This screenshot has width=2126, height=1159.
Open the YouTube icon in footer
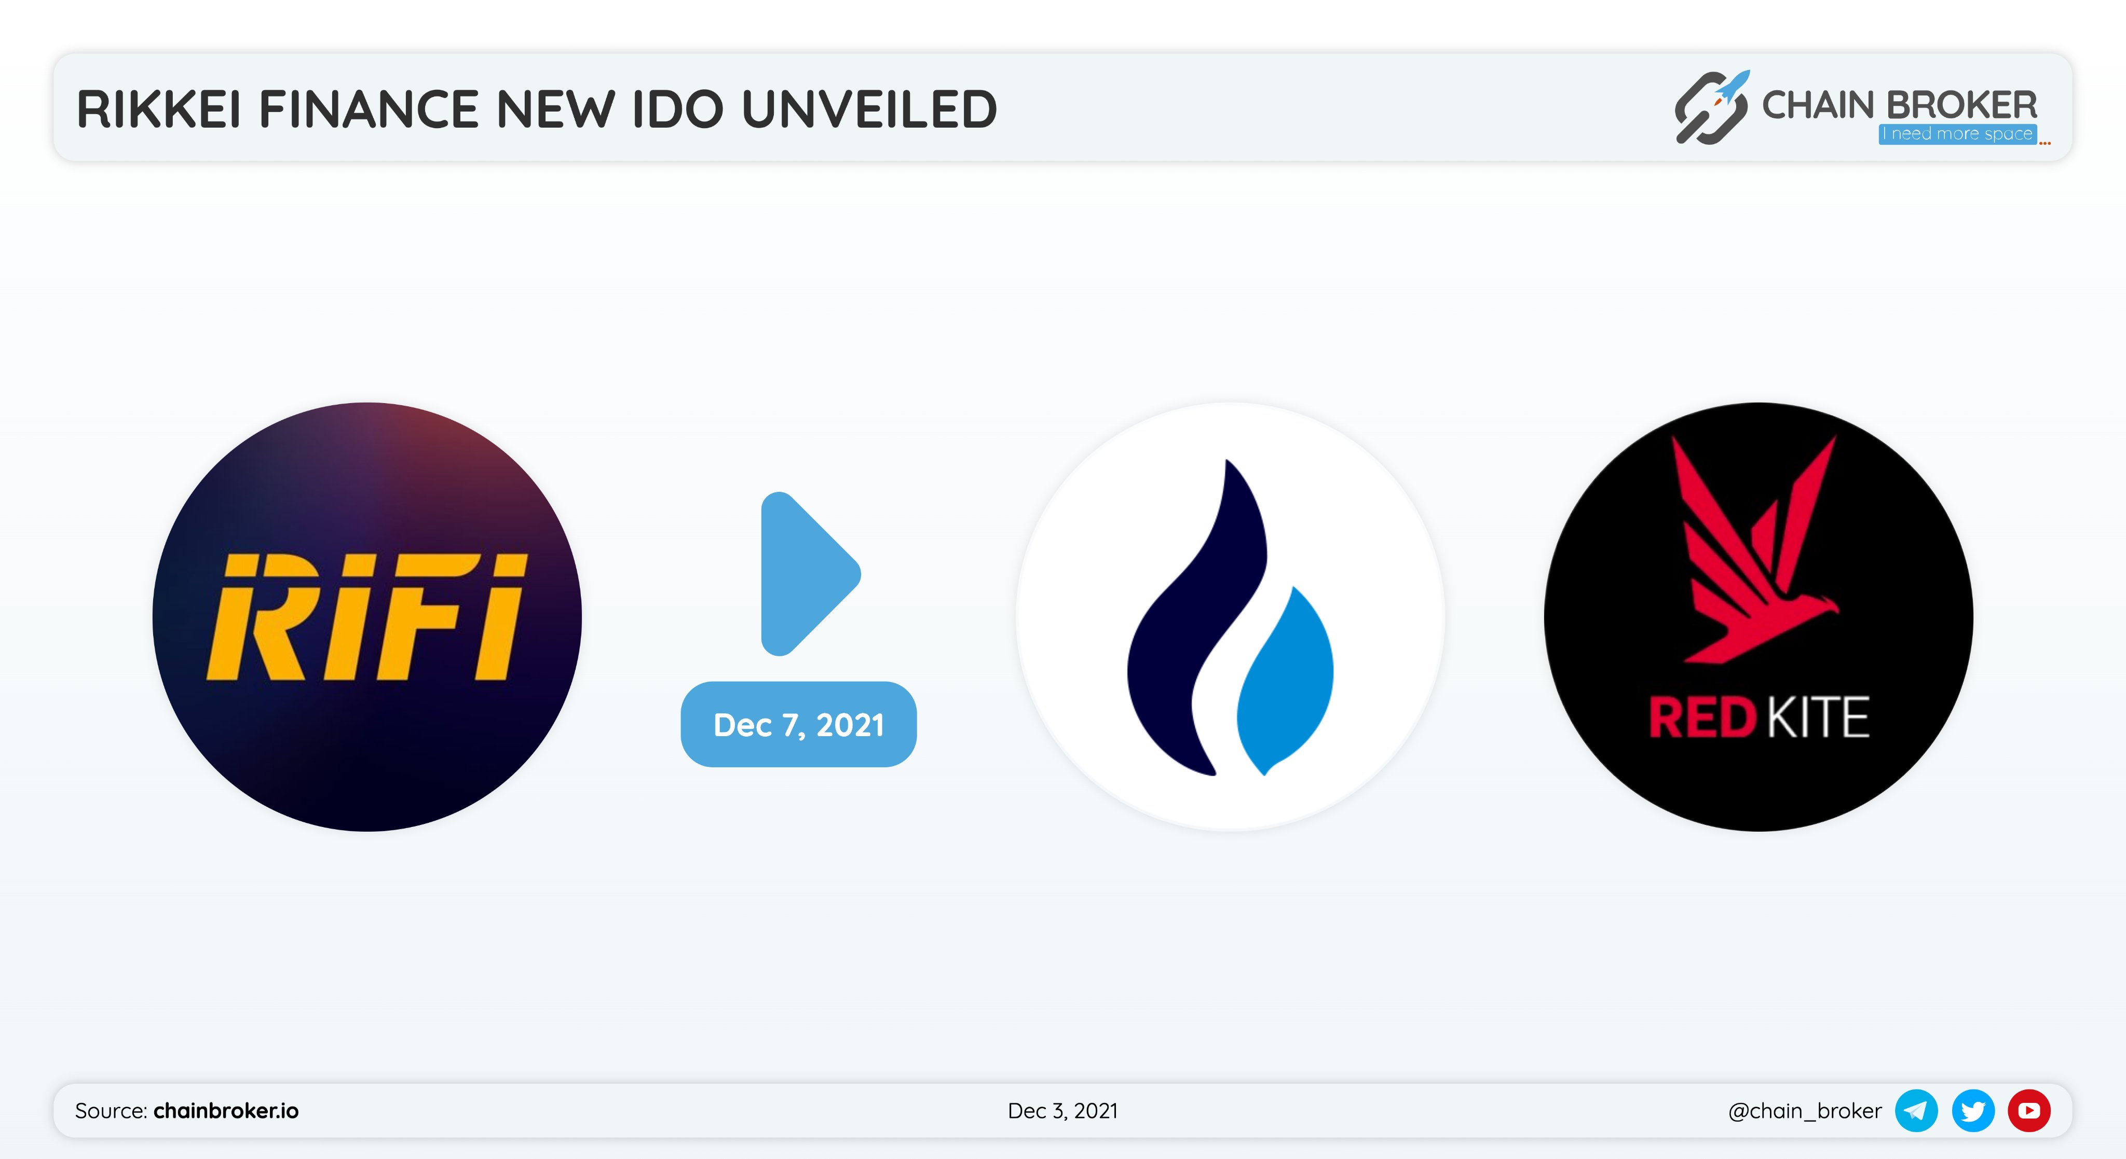tap(2029, 1110)
